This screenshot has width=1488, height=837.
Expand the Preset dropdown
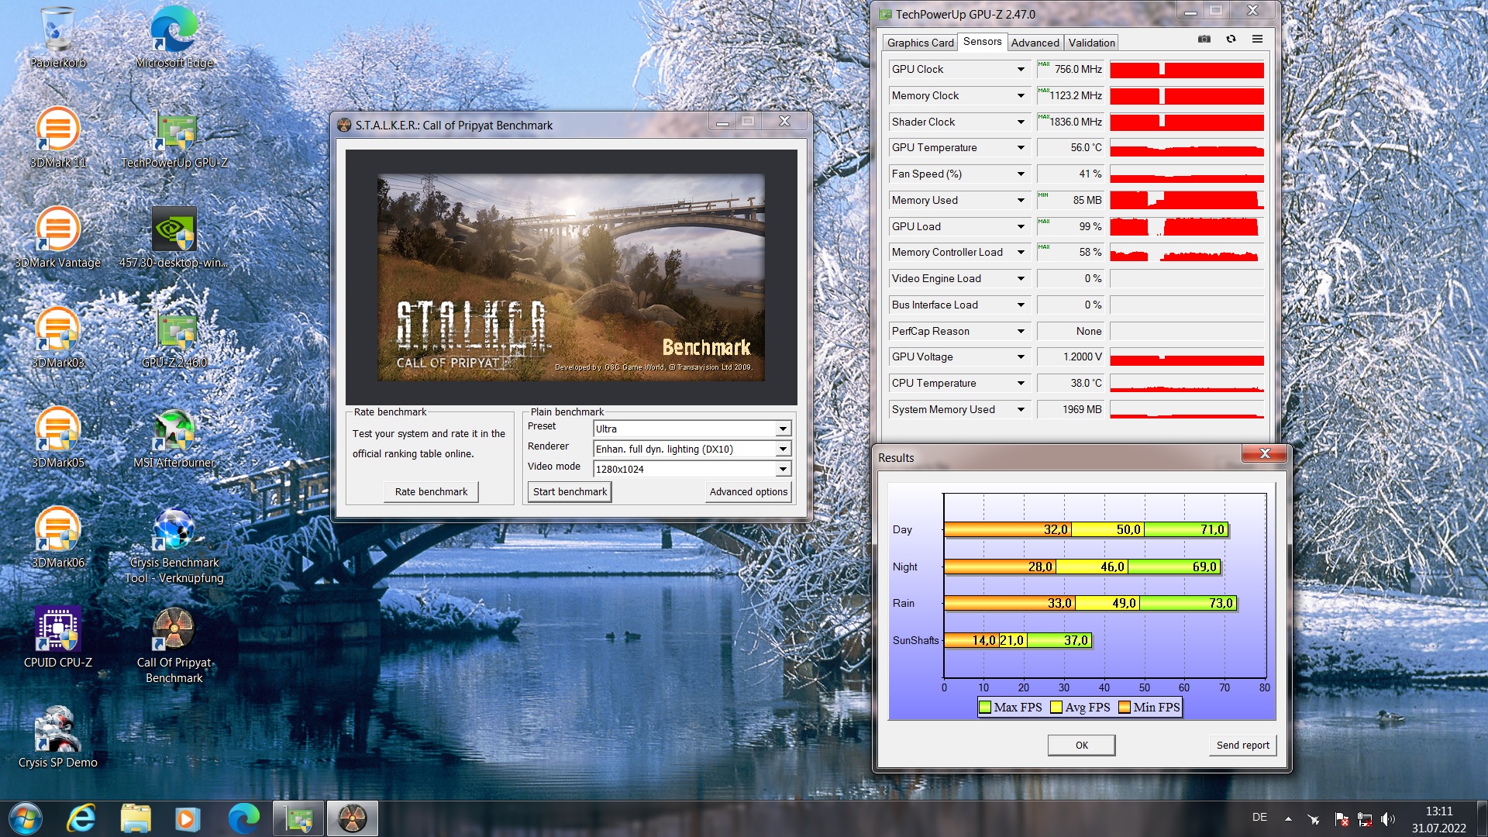[783, 429]
